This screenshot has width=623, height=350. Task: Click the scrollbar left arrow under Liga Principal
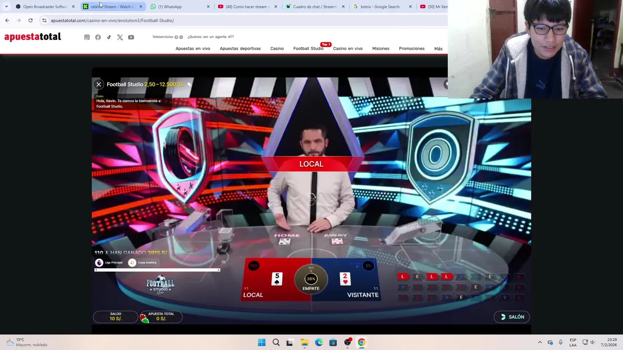pos(96,270)
